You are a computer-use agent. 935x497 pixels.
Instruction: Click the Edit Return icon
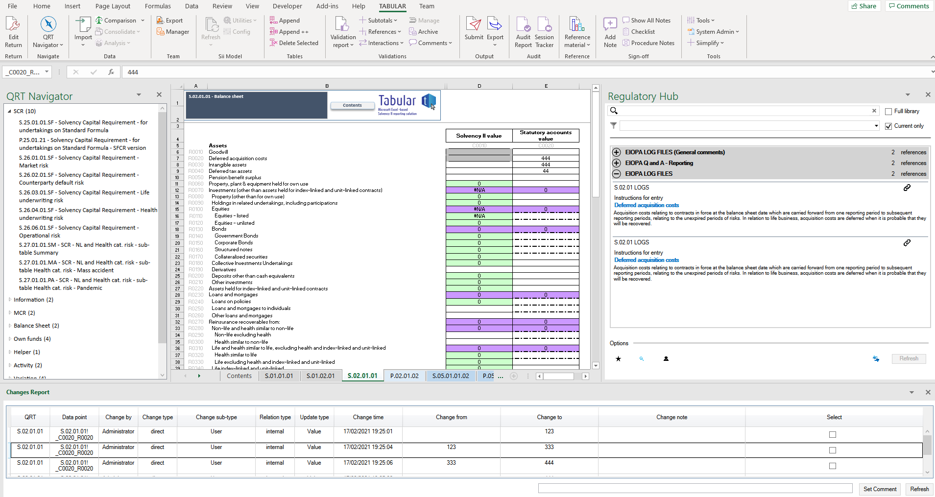point(13,24)
